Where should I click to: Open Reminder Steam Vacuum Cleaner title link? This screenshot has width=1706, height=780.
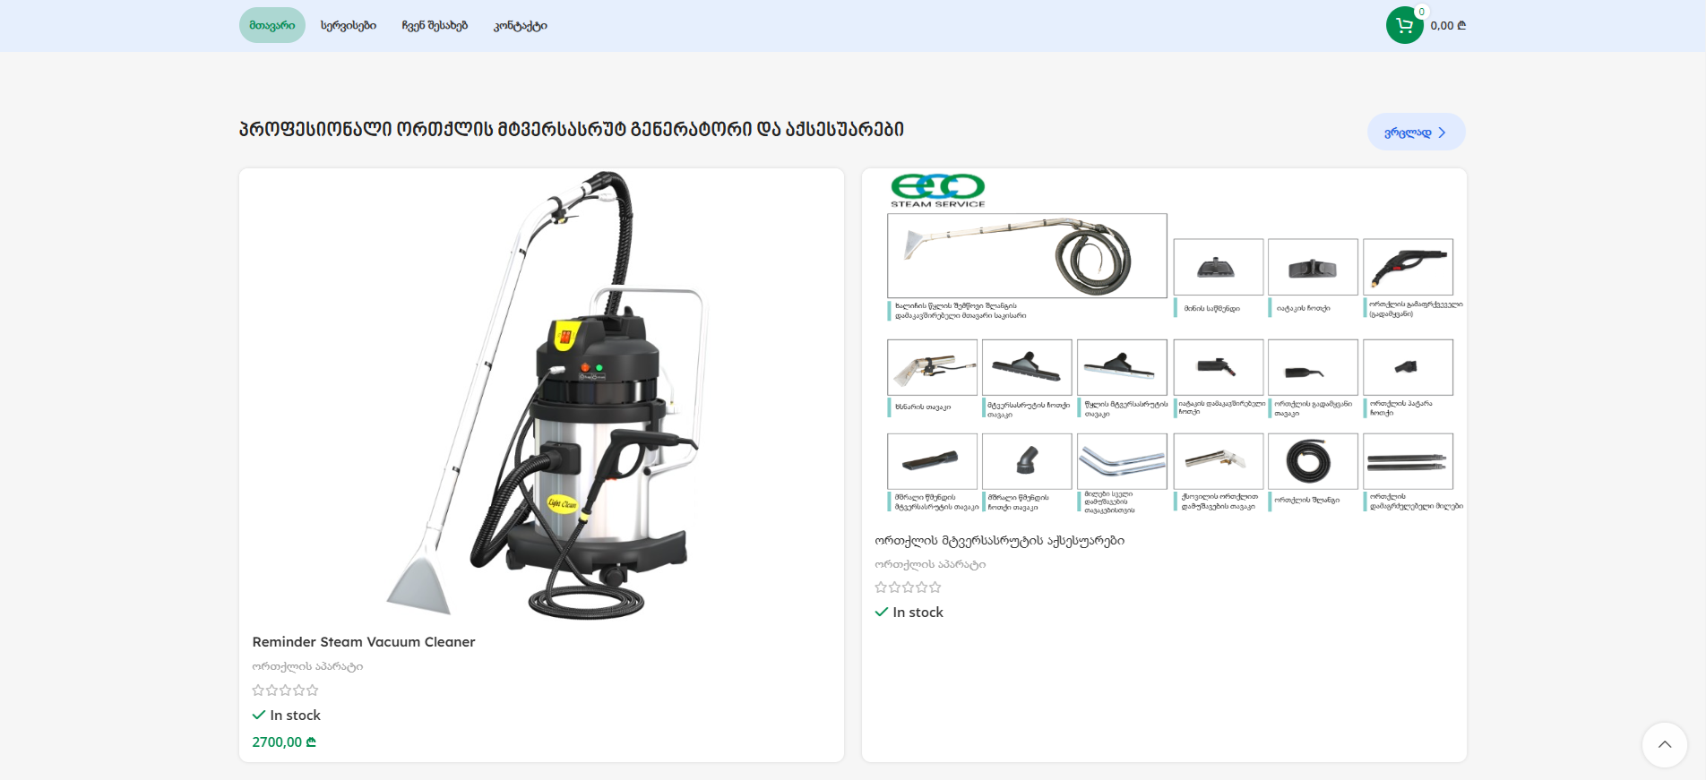pos(363,642)
